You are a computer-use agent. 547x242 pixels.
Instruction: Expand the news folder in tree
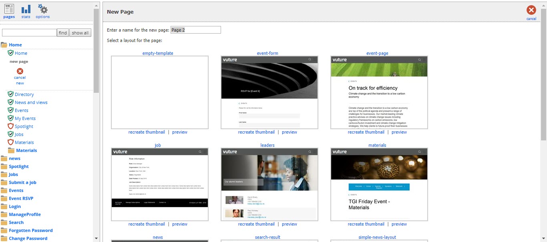4,158
